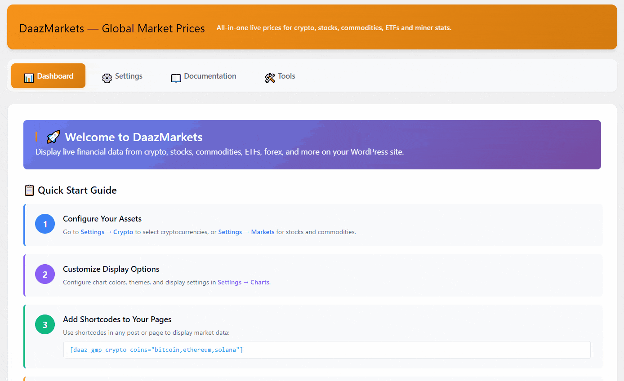Click the book icon next to Documentation
The image size is (624, 381).
176,78
